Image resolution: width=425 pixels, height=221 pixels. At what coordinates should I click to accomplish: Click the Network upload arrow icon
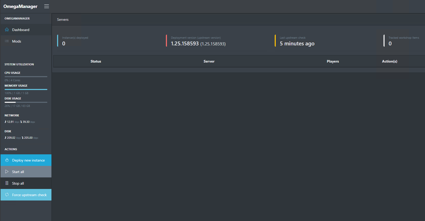pyautogui.click(x=5, y=122)
